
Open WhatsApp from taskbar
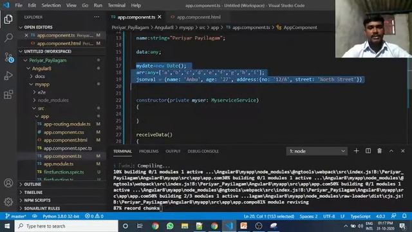click(170, 226)
